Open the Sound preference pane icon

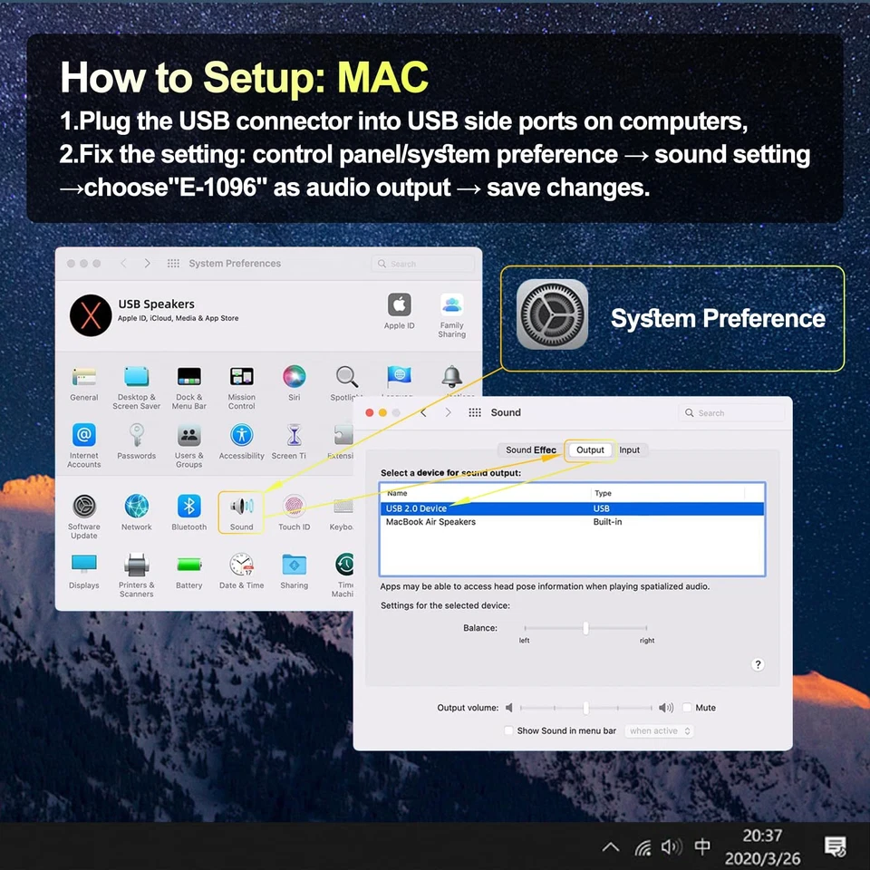pos(241,507)
